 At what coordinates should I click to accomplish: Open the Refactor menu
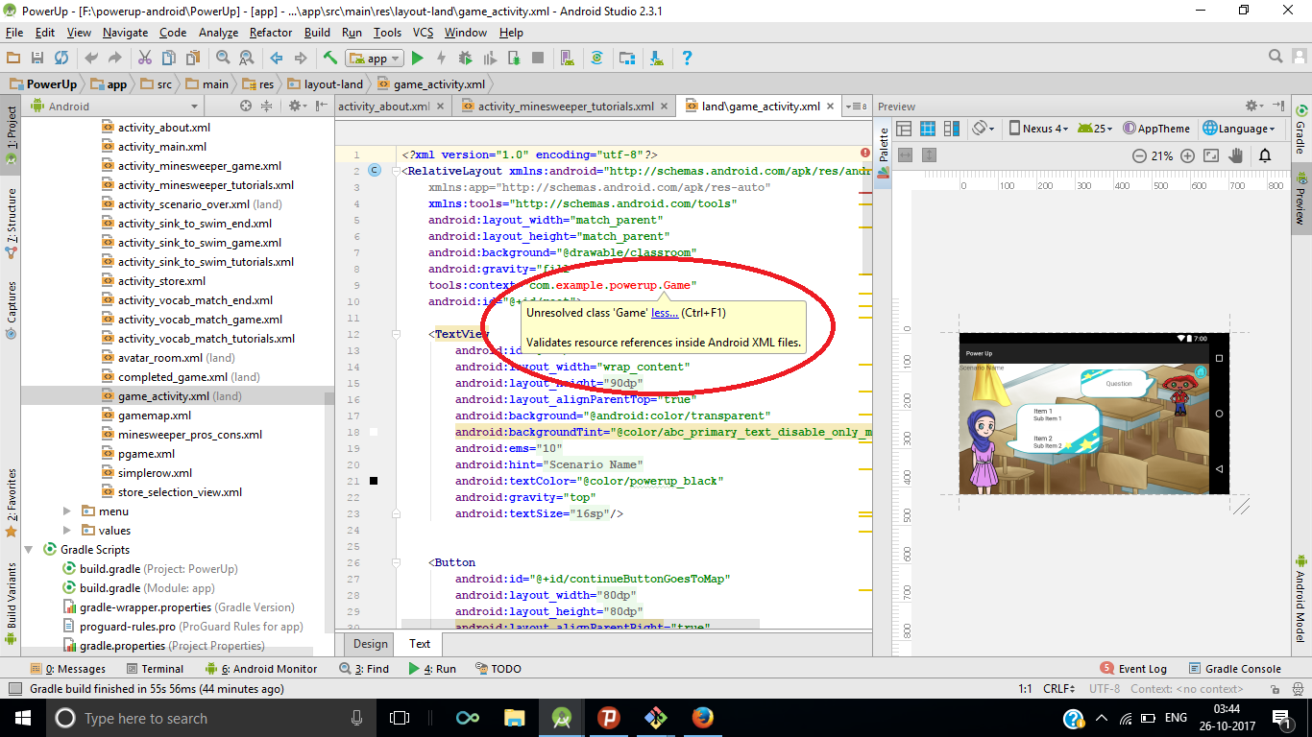271,33
